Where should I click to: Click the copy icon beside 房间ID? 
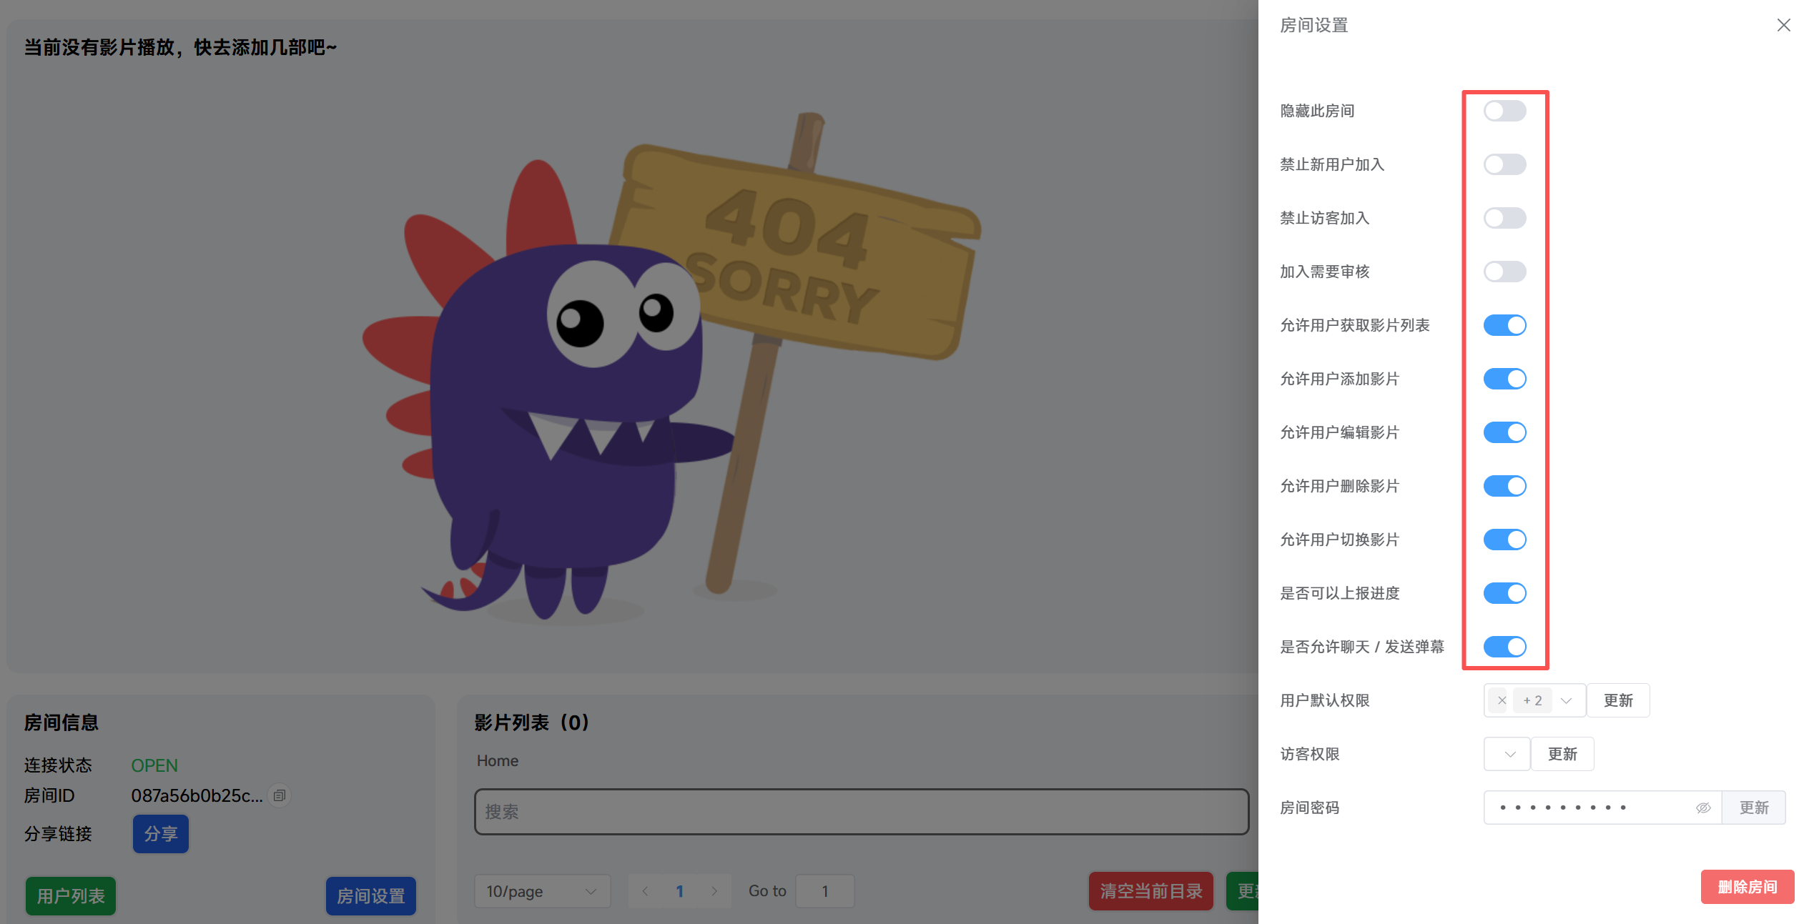pyautogui.click(x=280, y=795)
